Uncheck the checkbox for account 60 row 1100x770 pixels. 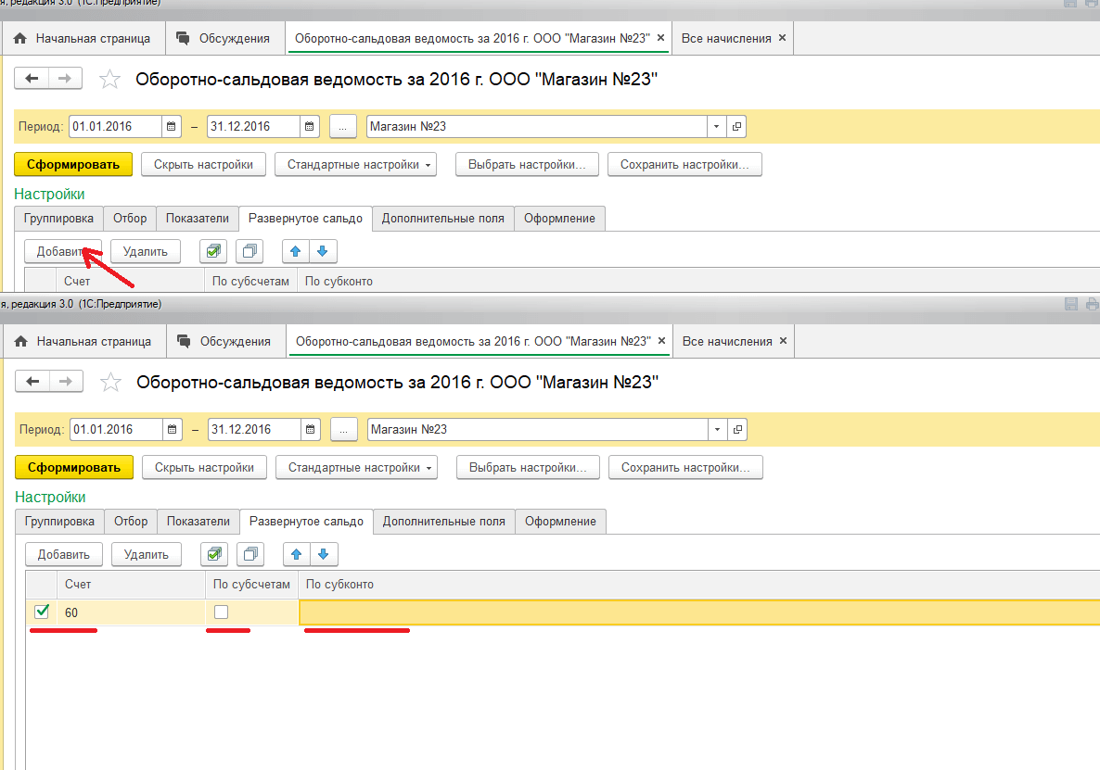click(x=42, y=612)
